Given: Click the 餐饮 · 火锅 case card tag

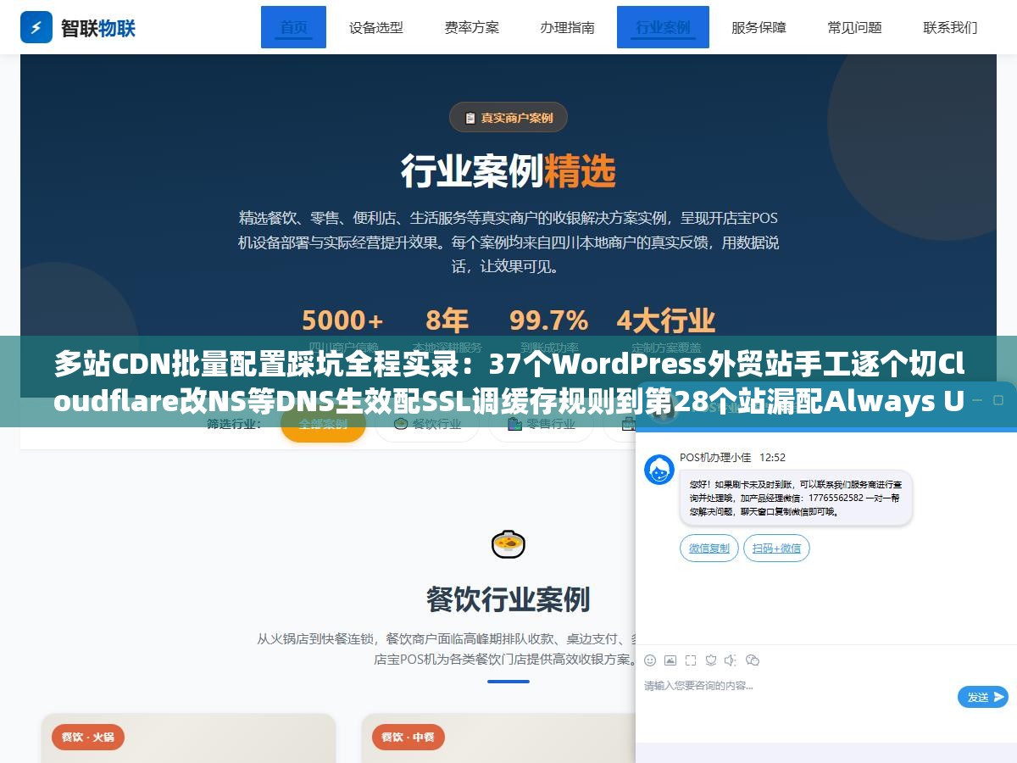Looking at the screenshot, I should (x=88, y=737).
